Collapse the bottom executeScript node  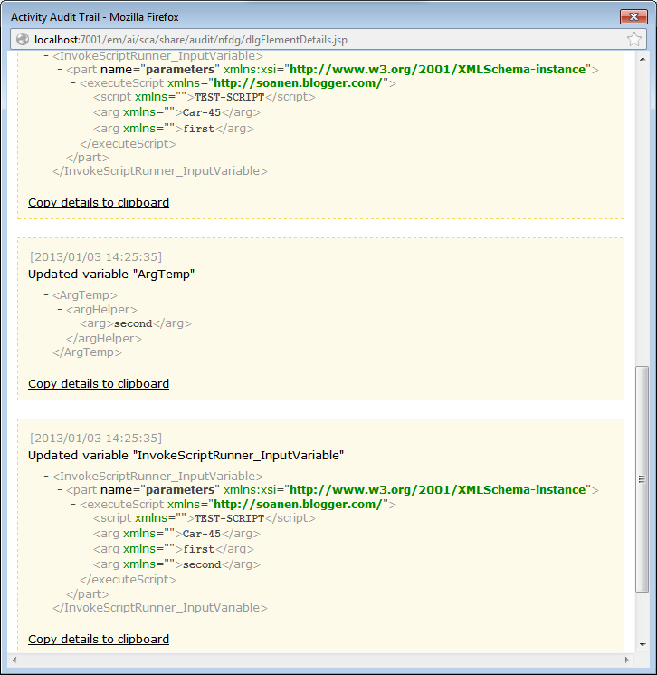(73, 504)
